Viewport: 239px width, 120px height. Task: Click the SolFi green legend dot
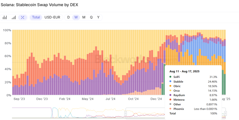coord(170,76)
